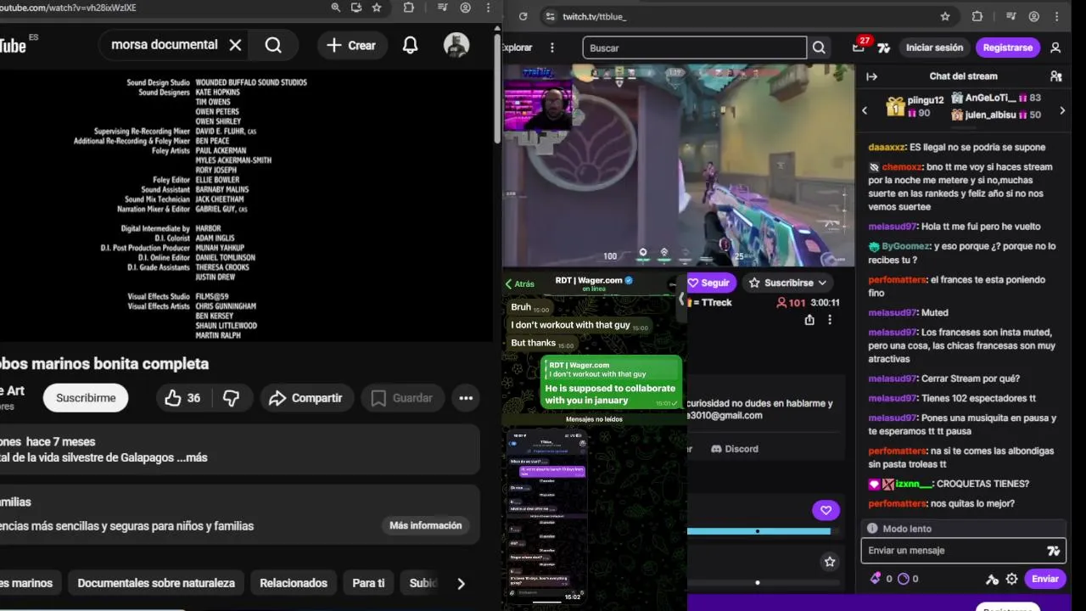1086x611 pixels.
Task: Open the Bits icon in Twitch top bar
Action: click(883, 48)
